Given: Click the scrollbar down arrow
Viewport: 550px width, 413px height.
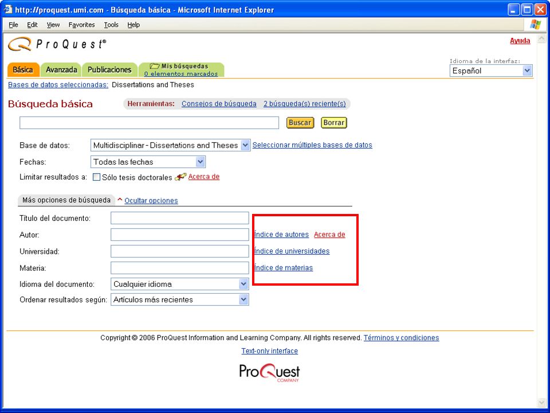Looking at the screenshot, I should point(541,402).
